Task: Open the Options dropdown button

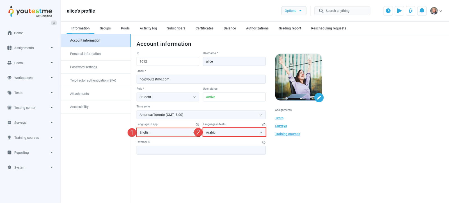Action: click(x=294, y=11)
